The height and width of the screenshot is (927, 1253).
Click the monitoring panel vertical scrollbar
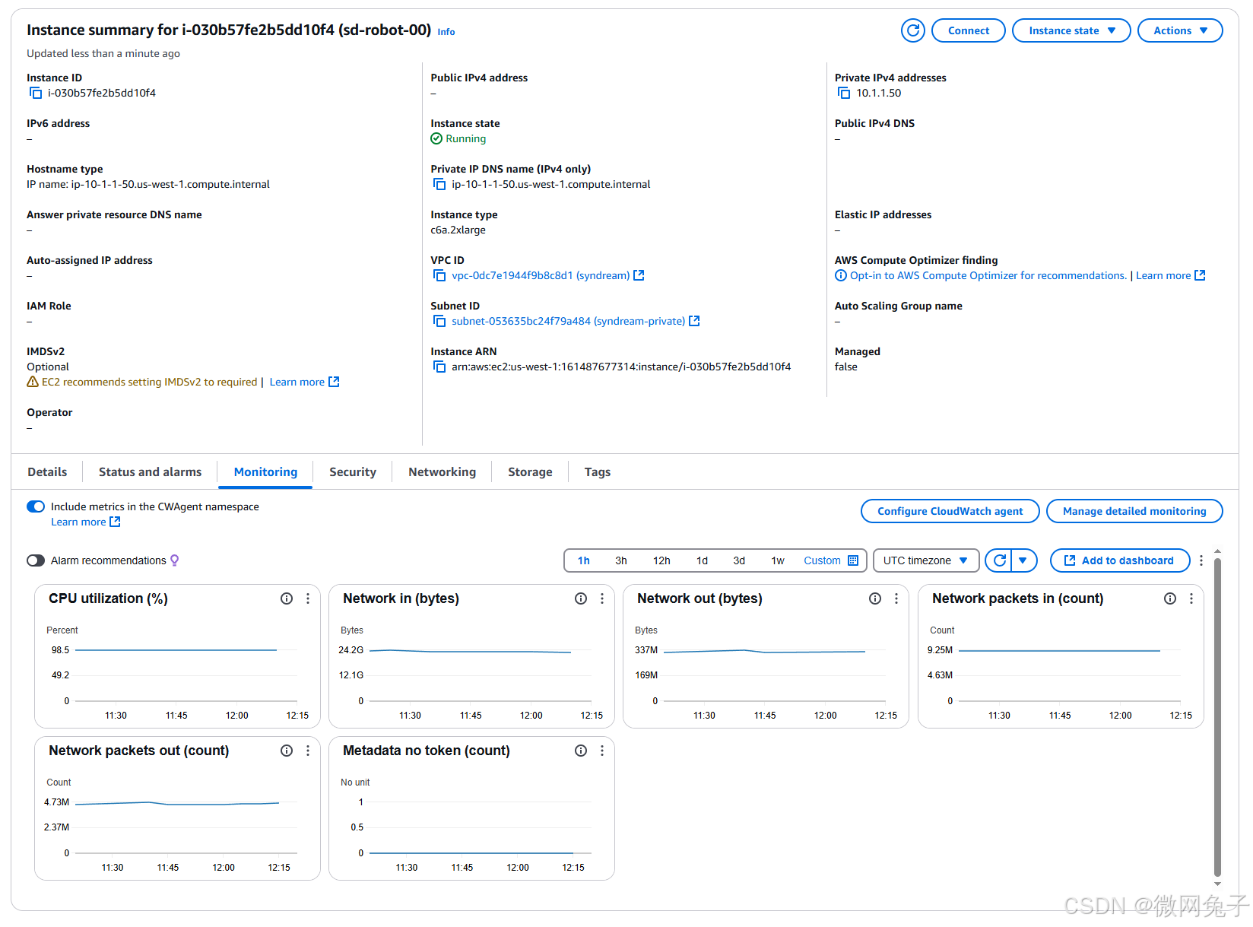pos(1217,715)
